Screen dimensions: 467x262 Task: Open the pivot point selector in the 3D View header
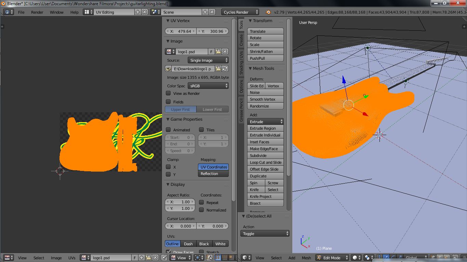[x=369, y=258]
